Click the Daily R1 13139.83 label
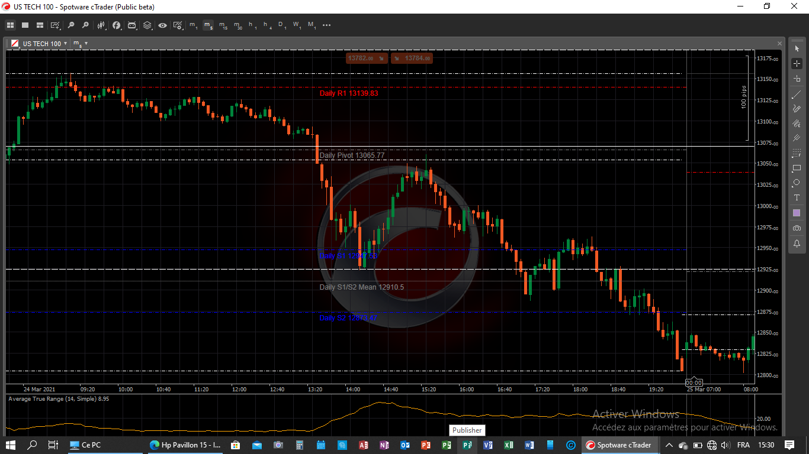This screenshot has width=809, height=454. coord(349,93)
